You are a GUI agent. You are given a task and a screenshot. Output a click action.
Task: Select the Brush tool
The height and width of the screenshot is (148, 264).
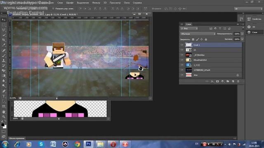(x=4, y=55)
